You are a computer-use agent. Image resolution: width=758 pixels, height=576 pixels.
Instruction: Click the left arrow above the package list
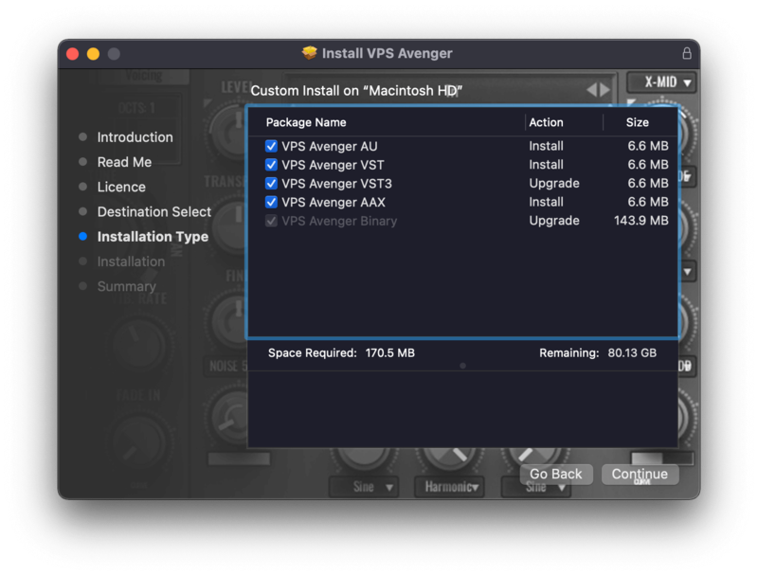[592, 90]
